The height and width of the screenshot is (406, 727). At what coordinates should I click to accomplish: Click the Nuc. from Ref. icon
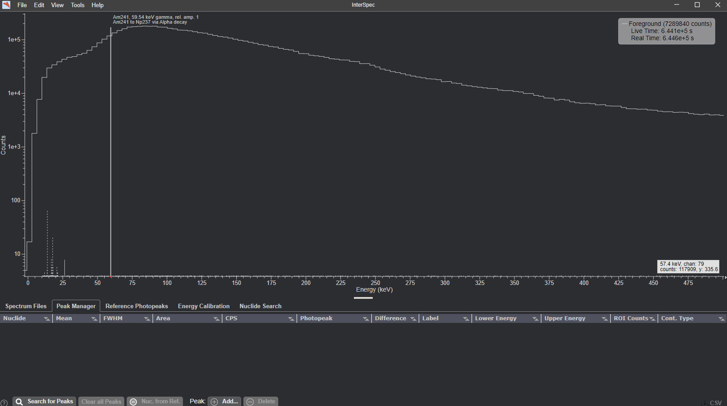pyautogui.click(x=133, y=402)
